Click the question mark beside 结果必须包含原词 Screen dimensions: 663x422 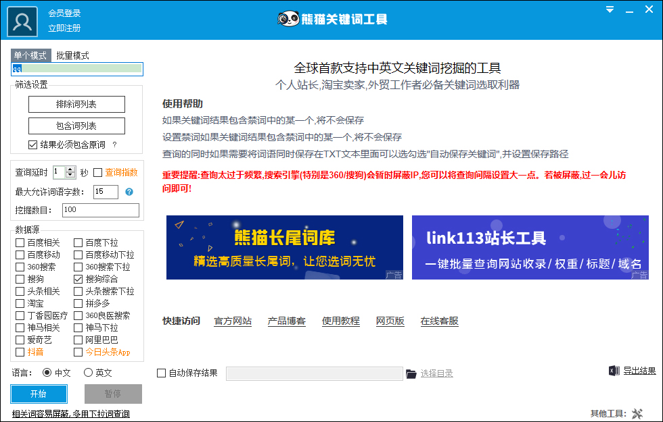click(114, 144)
